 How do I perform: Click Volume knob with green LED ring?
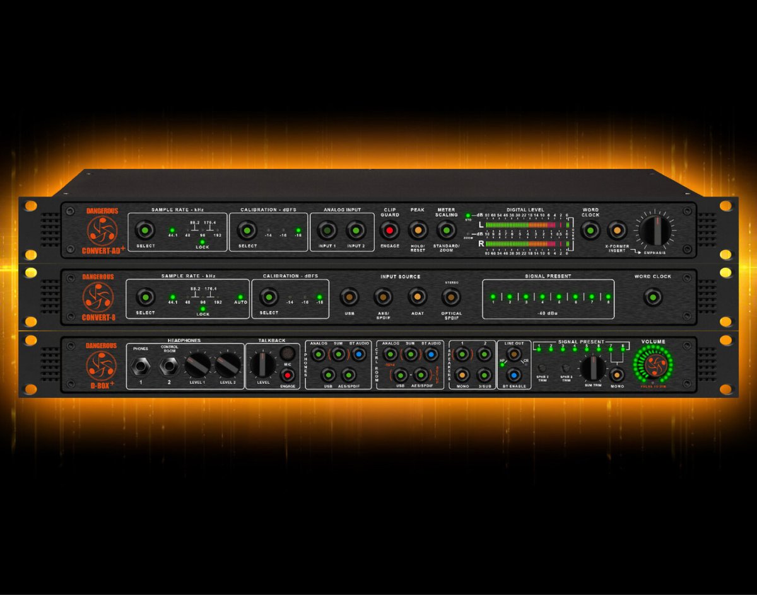coord(653,366)
